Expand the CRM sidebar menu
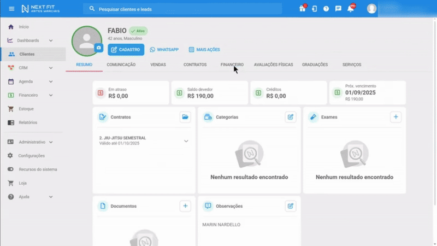Viewport: 437px width, 246px height. coord(51,68)
